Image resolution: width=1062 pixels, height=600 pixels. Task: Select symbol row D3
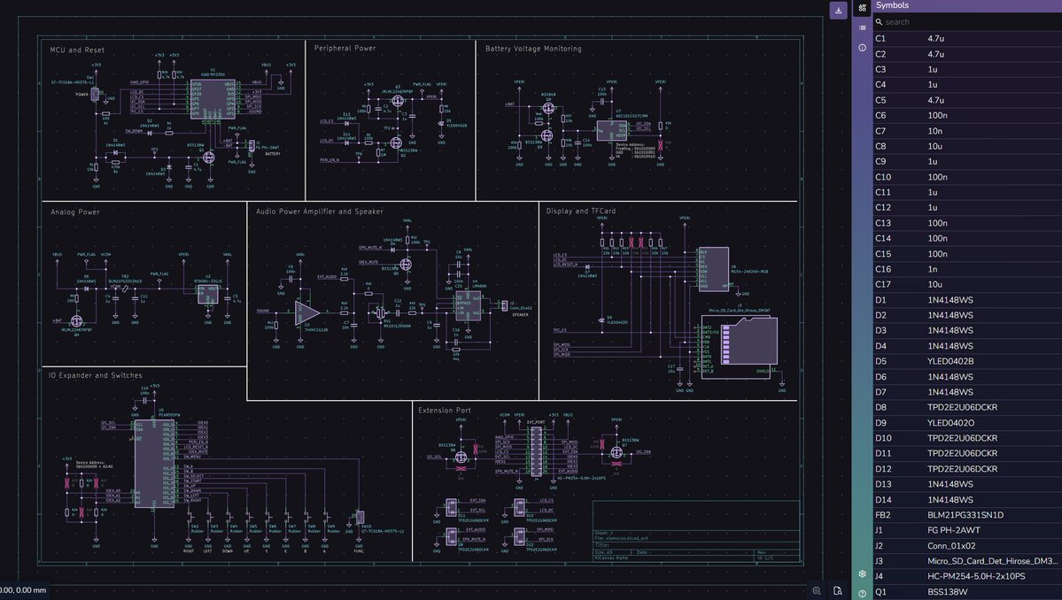(968, 330)
